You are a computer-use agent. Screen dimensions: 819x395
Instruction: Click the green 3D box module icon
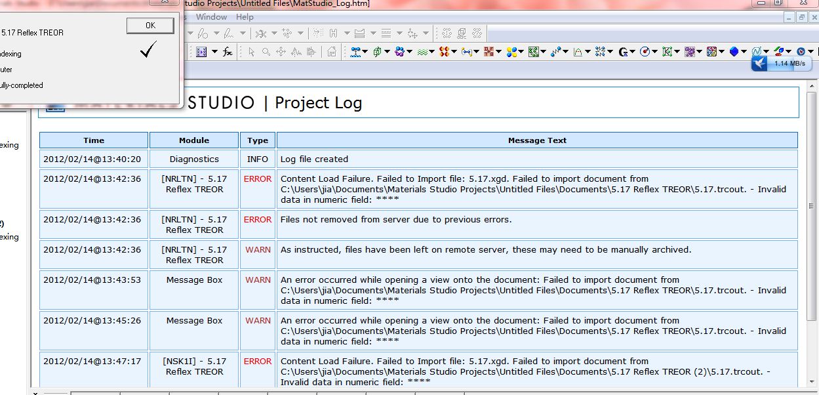tap(378, 52)
